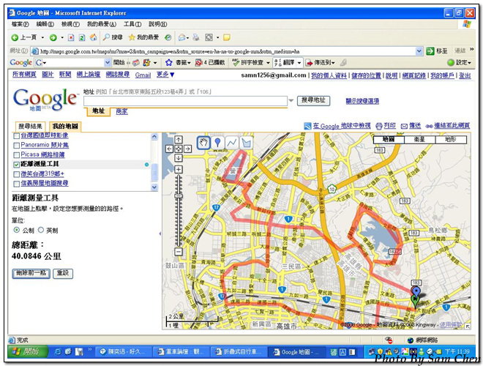Click overview map expand corner icon
Screen dimensions: 483x366
pyautogui.click(x=468, y=326)
